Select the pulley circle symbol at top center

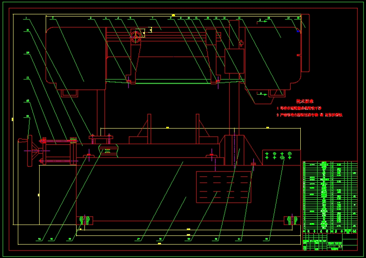pos(135,36)
